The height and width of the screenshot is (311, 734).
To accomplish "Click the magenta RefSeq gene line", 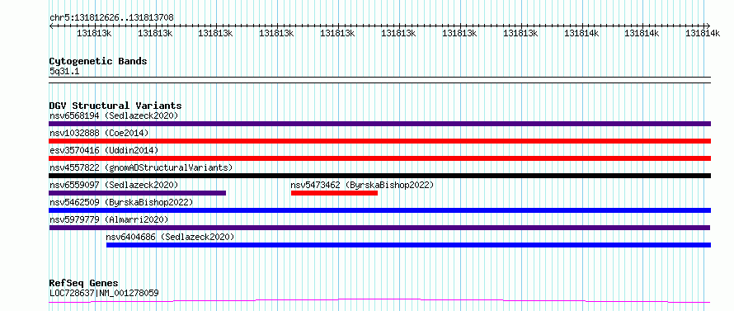I will coord(379,301).
